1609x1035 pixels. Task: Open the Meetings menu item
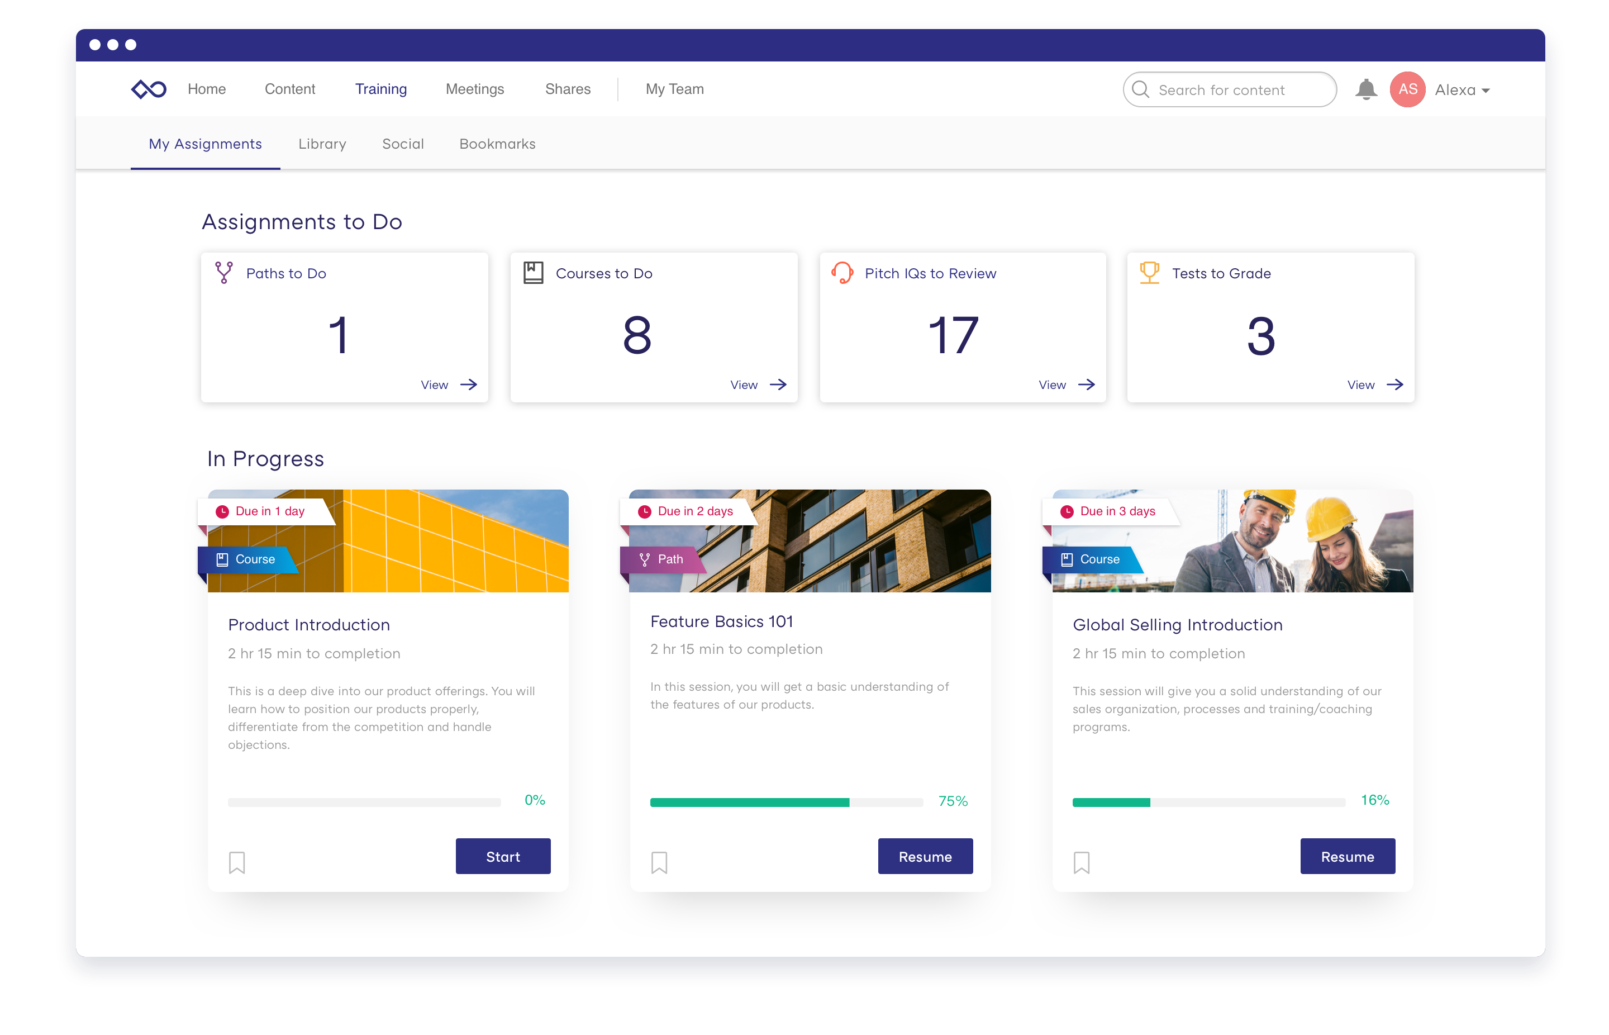tap(474, 89)
